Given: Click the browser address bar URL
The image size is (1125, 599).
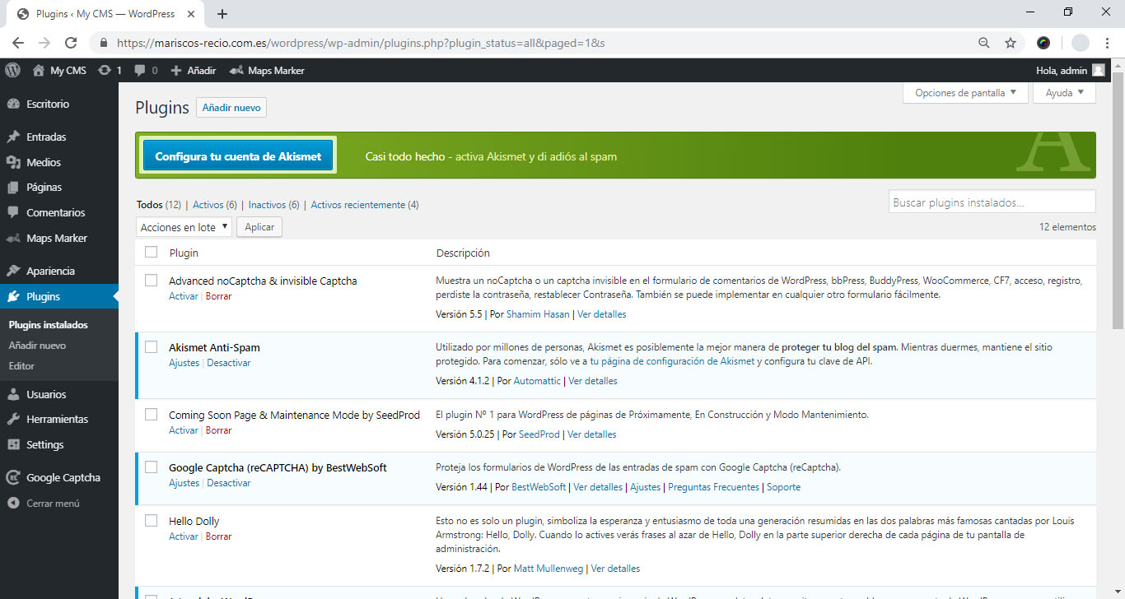Looking at the screenshot, I should click(x=361, y=43).
